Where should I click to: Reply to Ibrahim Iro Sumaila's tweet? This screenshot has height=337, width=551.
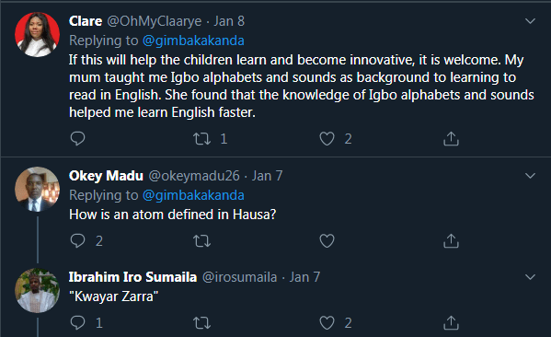point(77,322)
